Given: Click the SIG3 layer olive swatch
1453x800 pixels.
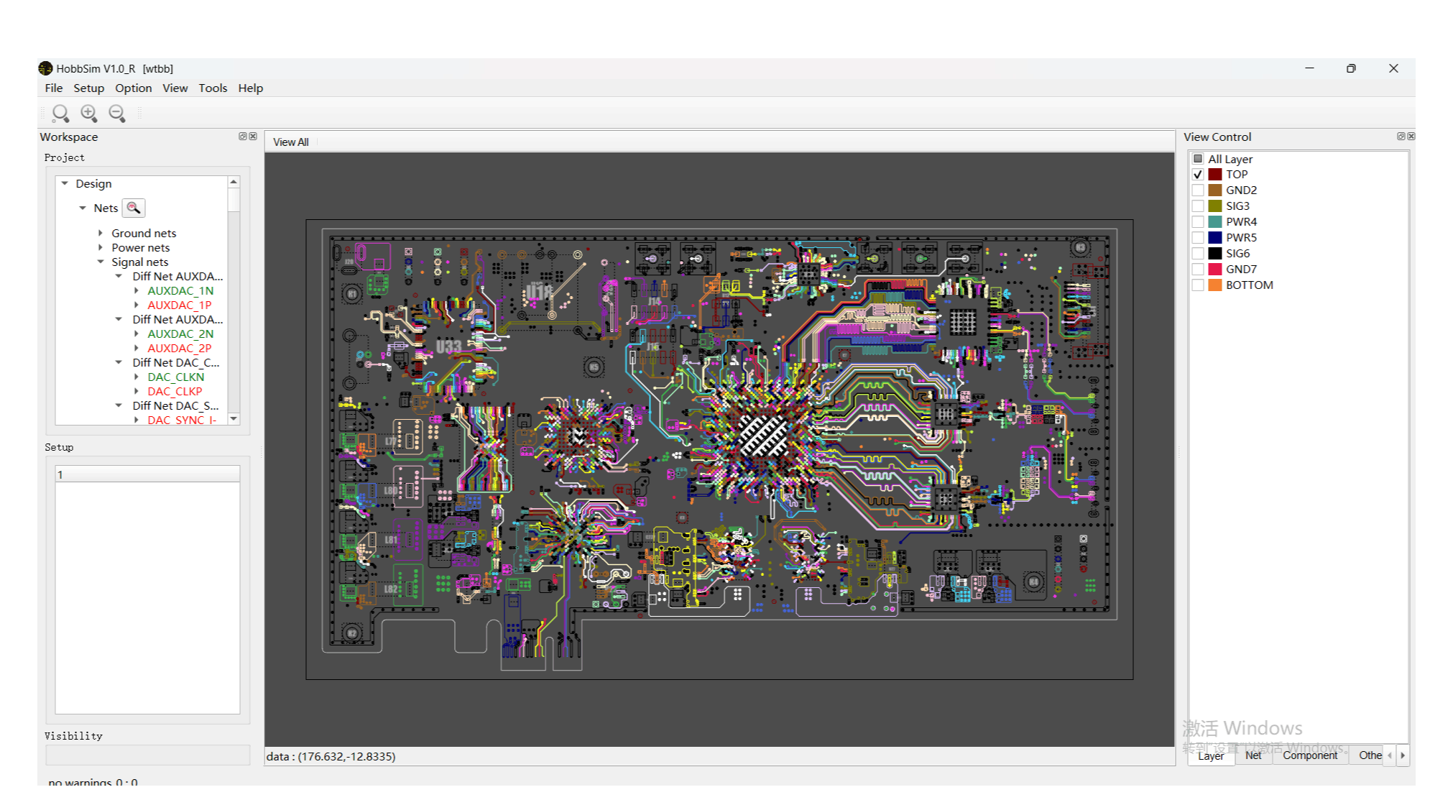Looking at the screenshot, I should click(x=1215, y=206).
